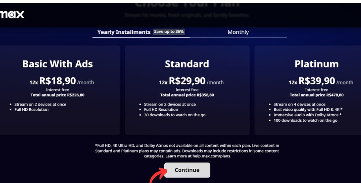This screenshot has height=183, width=361.
Task: Click the total annual price R$358,80
Action: click(187, 95)
